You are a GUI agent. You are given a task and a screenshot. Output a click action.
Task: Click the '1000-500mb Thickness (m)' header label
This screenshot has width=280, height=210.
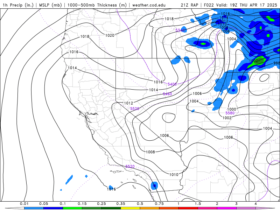(x=97, y=5)
